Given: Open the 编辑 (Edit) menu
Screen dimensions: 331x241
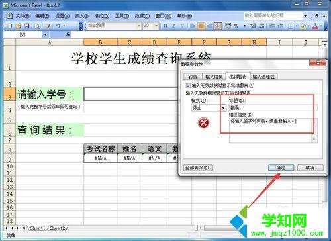Looking at the screenshot, I should tap(42, 16).
